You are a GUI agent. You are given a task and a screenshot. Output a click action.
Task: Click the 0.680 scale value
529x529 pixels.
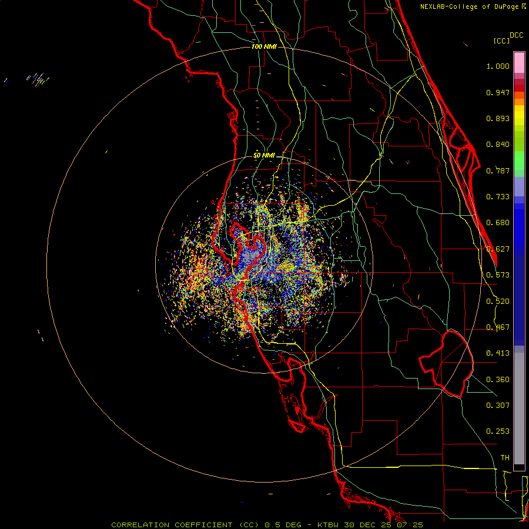tap(498, 223)
